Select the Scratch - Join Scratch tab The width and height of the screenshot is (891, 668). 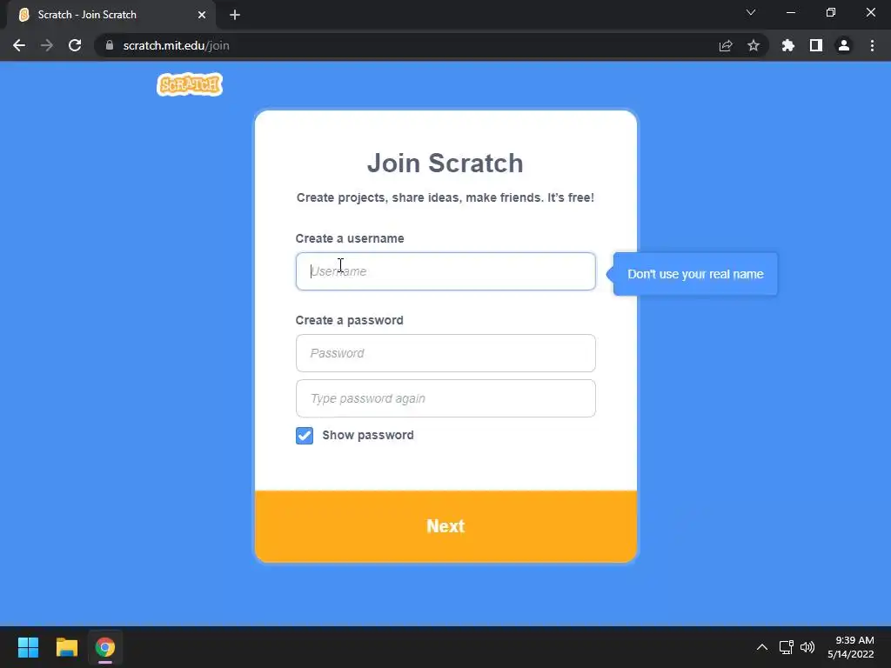click(x=111, y=15)
